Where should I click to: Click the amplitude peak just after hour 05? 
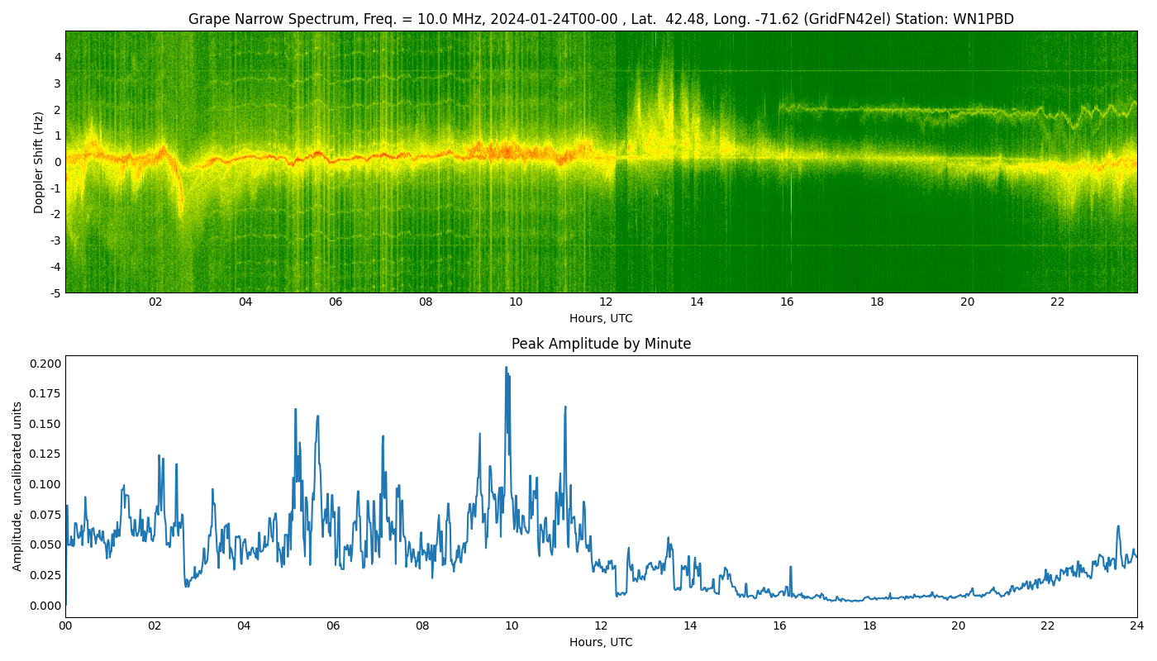point(295,409)
